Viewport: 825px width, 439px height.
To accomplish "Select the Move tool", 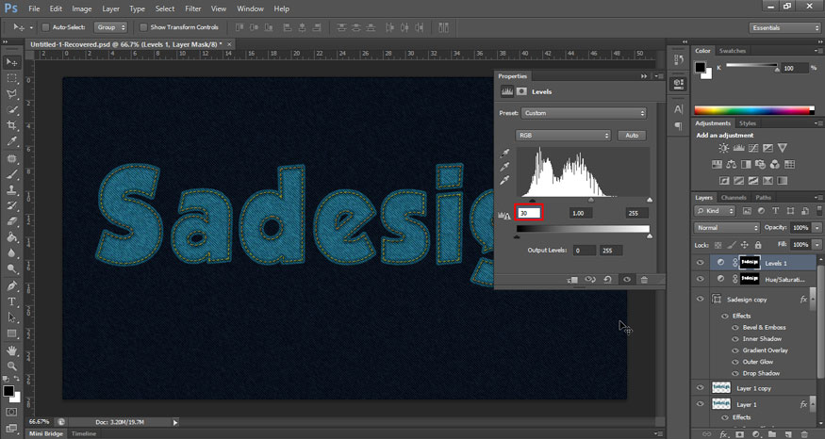I will [11, 62].
